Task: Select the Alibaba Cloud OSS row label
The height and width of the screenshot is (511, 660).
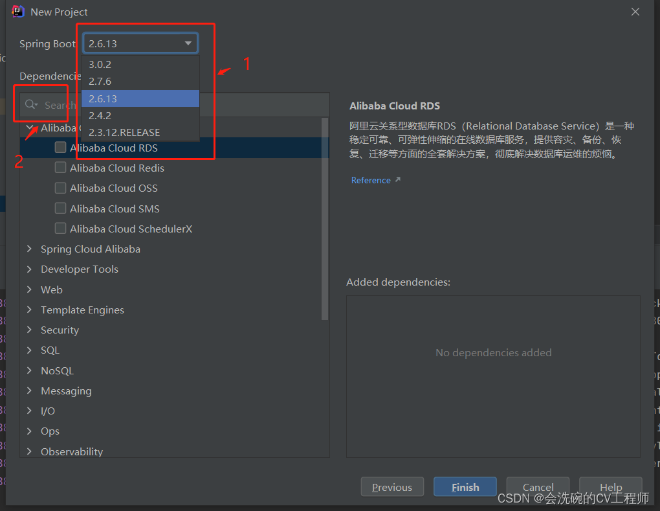Action: (114, 188)
